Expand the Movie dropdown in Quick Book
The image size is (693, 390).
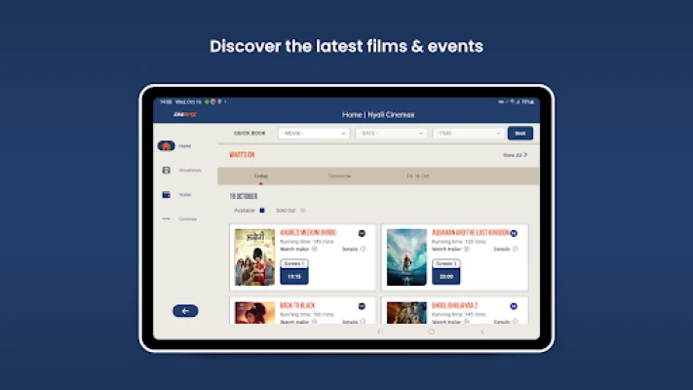pos(313,134)
